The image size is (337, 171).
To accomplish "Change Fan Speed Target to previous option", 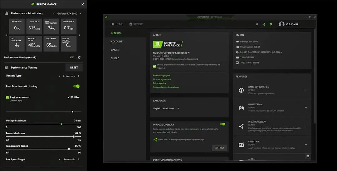I will (x=60, y=159).
